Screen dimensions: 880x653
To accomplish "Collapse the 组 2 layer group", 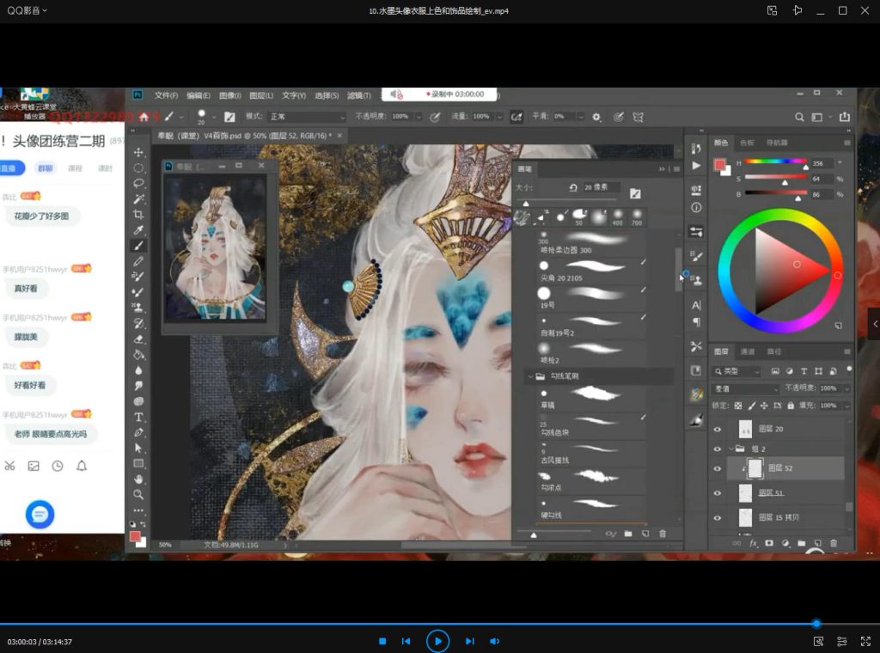I will (730, 449).
